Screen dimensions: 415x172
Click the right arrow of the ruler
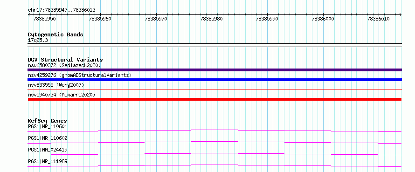click(401, 14)
